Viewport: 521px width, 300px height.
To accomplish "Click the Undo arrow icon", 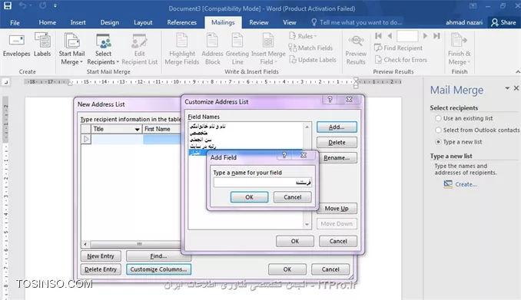I will pyautogui.click(x=22, y=5).
